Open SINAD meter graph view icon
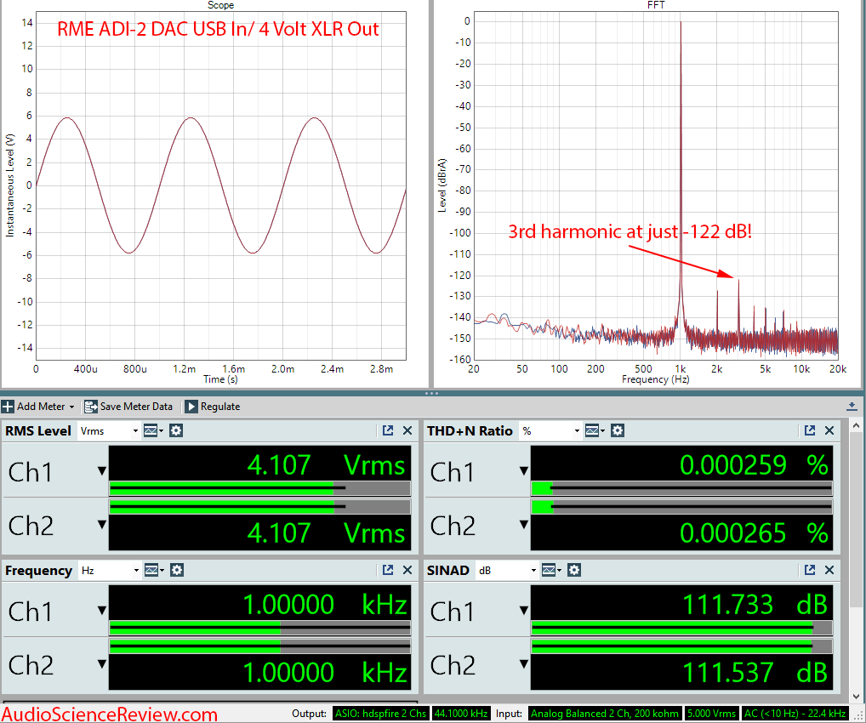866x723 pixels. (551, 571)
